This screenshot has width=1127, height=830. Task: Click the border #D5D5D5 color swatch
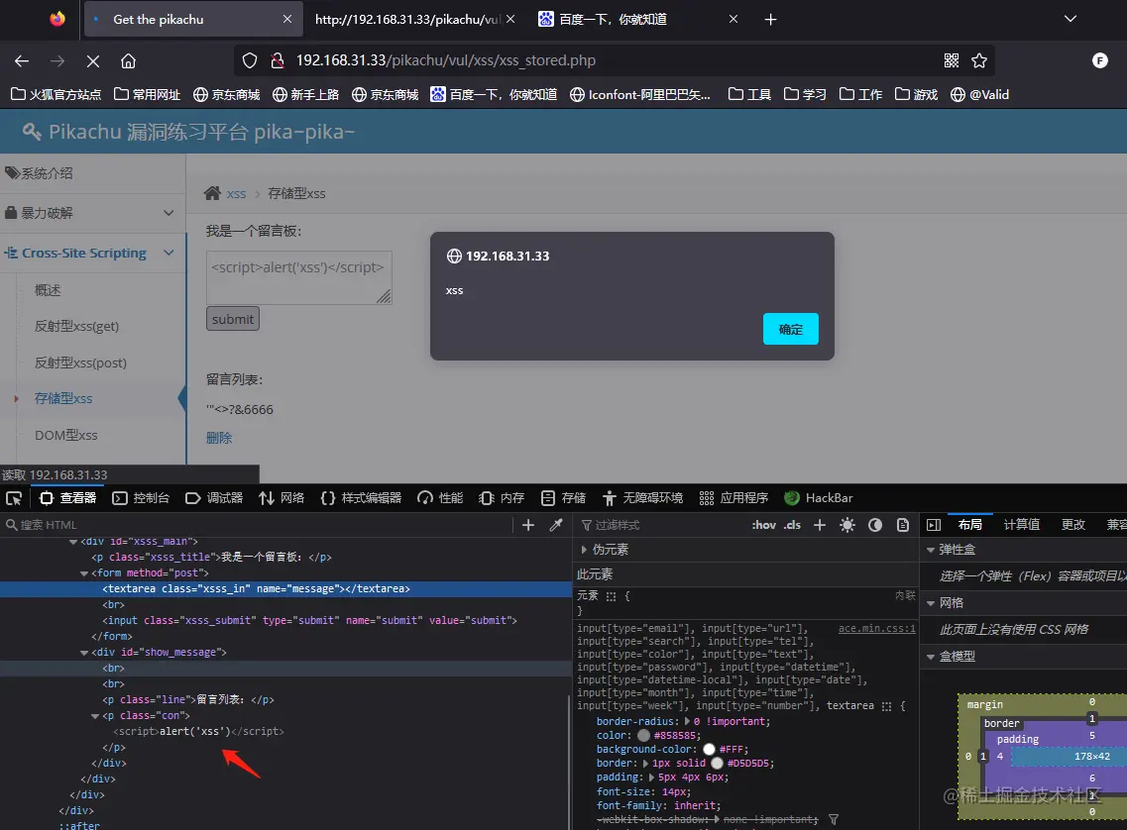717,764
